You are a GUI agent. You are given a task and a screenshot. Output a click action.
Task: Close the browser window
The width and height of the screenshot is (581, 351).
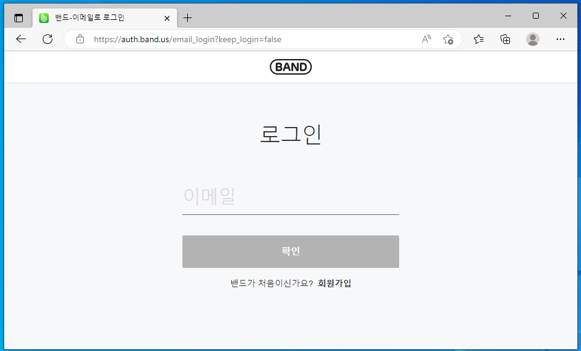[563, 16]
